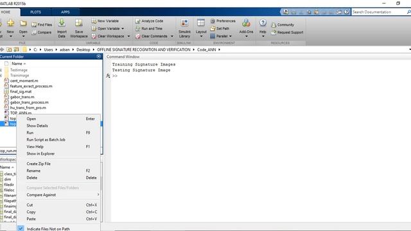Click the up-one-level folder icon
The height and width of the screenshot is (231, 411).
click(x=9, y=49)
